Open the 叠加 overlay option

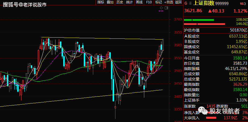click(x=110, y=2)
